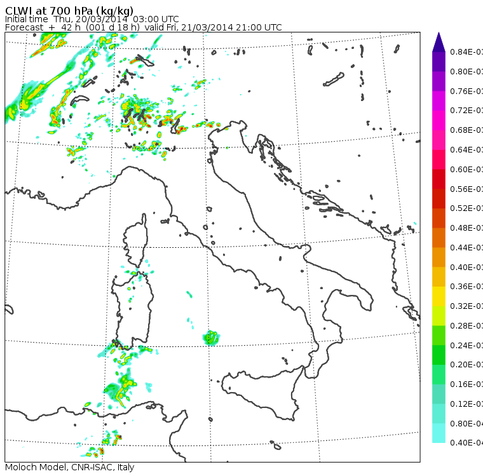
Task: Pick the orange swatch between 0.44E-03 and 0.48E-03
Action: pos(439,238)
